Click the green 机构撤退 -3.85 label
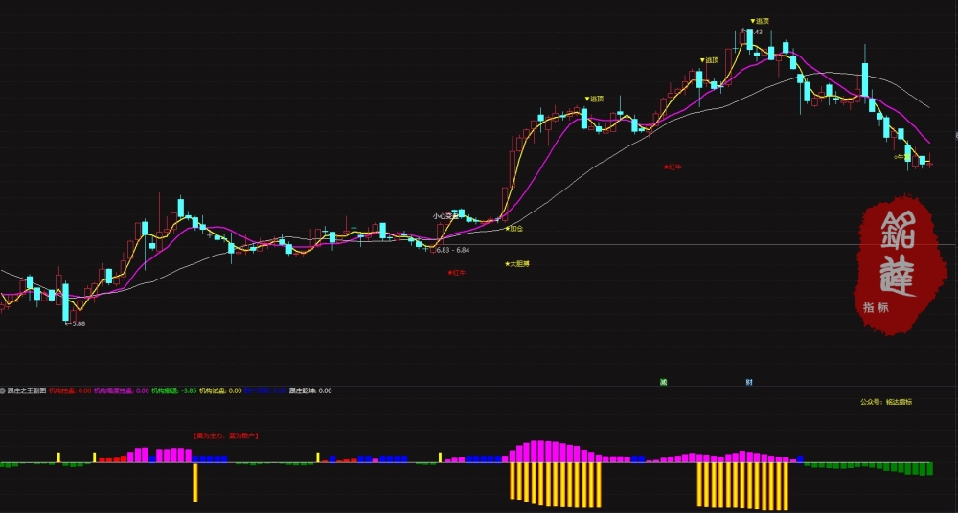The height and width of the screenshot is (513, 958). click(x=174, y=390)
